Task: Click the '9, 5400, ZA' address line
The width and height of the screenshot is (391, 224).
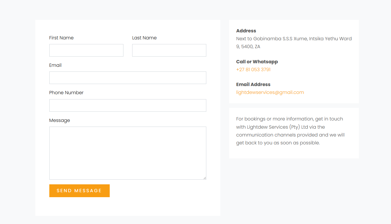Action: coord(248,47)
